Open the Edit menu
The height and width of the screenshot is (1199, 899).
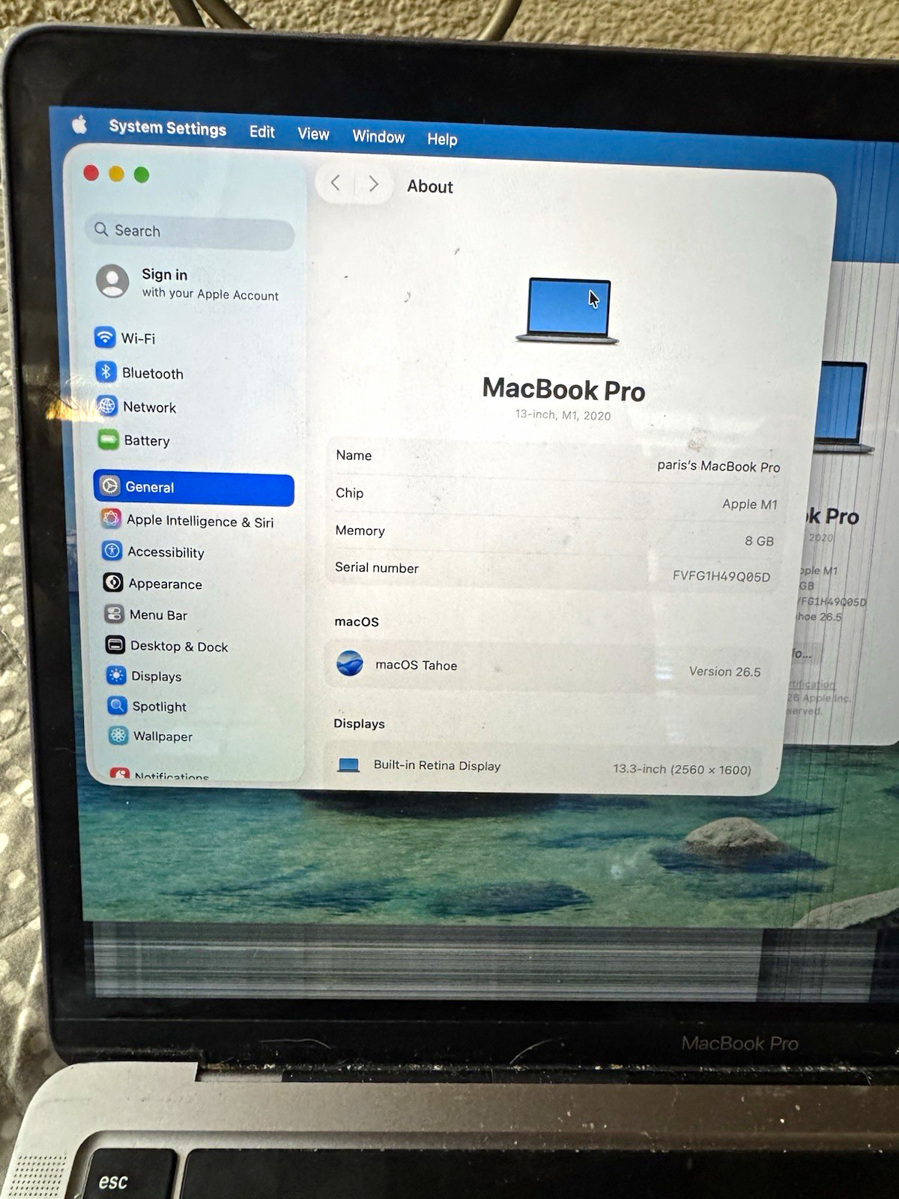(x=262, y=132)
